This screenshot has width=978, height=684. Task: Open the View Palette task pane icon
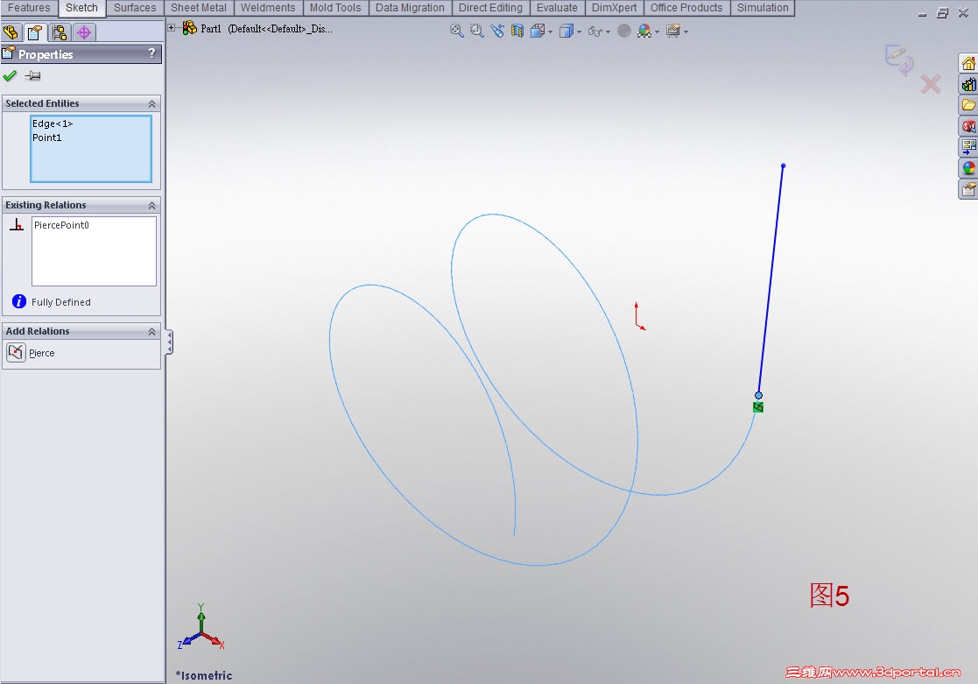[968, 147]
